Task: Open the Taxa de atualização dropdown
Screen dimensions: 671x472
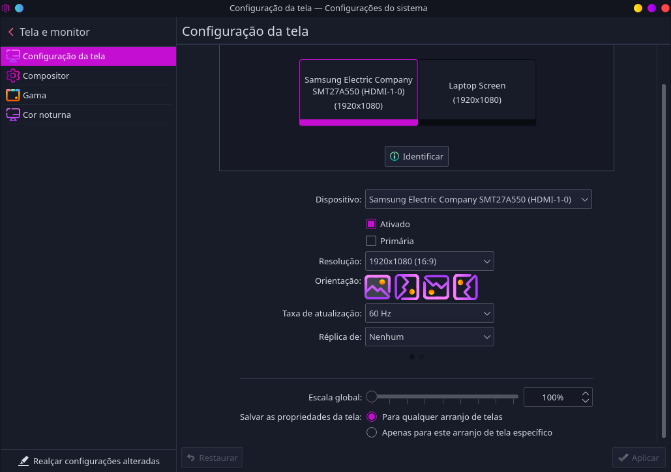Action: pos(429,313)
